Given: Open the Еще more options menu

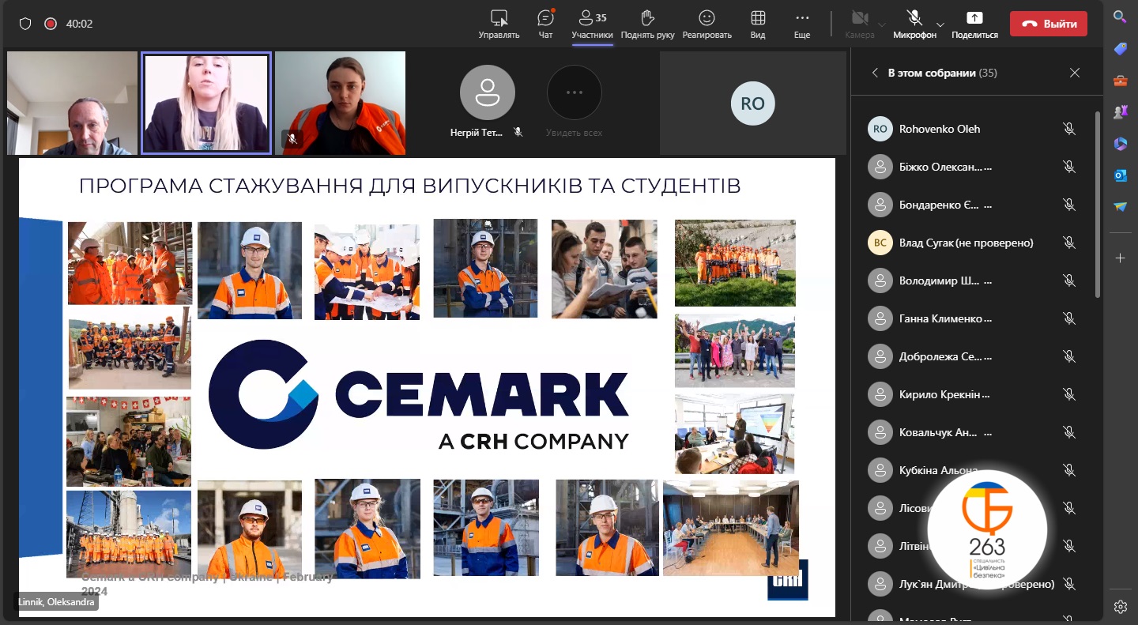Looking at the screenshot, I should (802, 24).
